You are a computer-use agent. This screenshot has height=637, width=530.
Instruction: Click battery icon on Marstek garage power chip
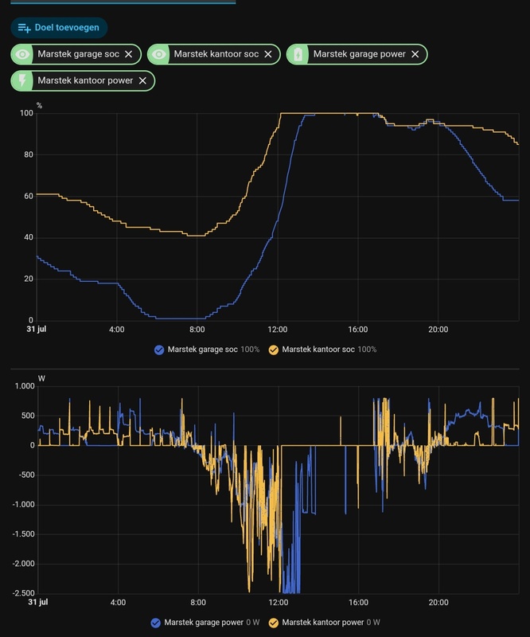click(x=298, y=54)
